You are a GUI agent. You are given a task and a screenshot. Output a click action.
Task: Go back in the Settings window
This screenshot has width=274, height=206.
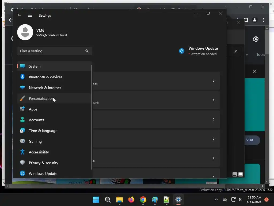click(x=19, y=15)
